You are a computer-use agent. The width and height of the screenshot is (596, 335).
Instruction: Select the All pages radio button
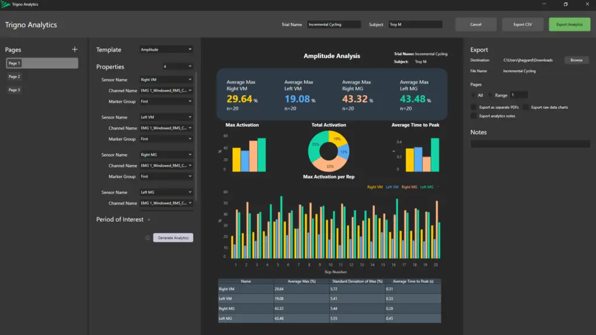[473, 95]
